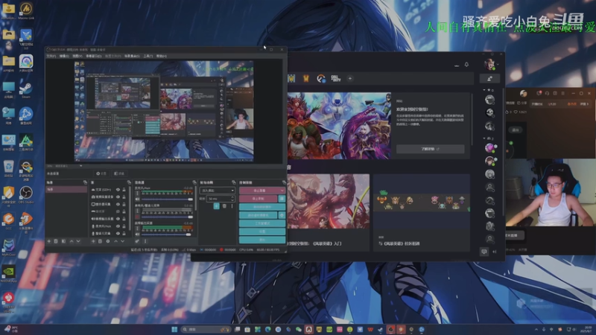Delete the selected scene via trash icon in OBS
Screen dimensions: 596x335
(x=56, y=241)
